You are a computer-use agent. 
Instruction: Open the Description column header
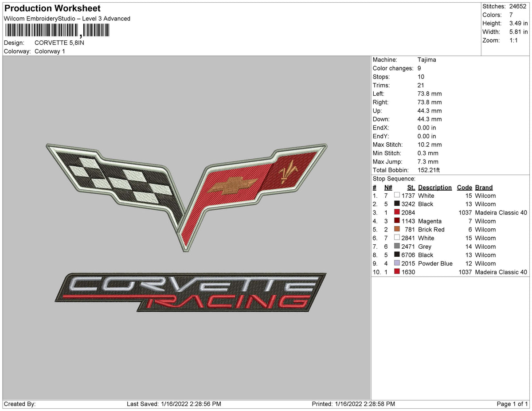pos(435,187)
